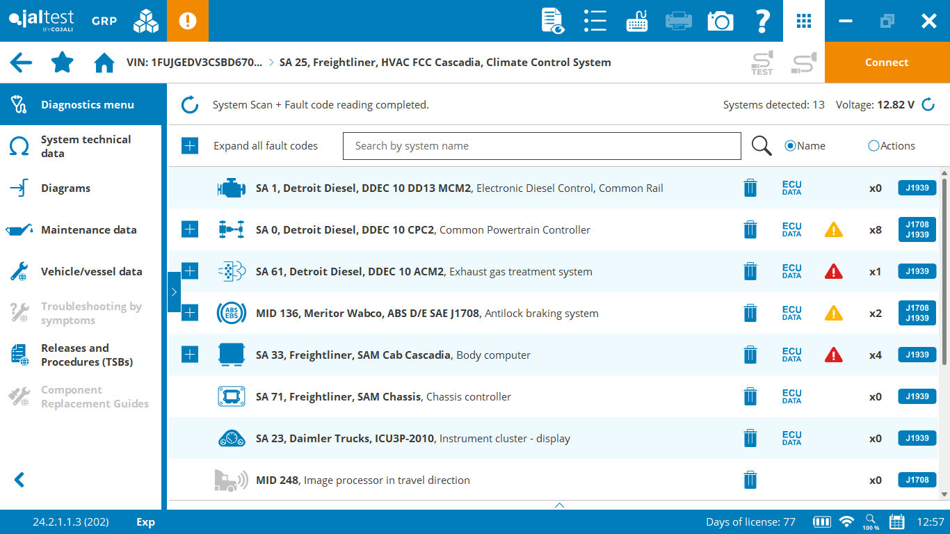Open ECU DATA for SA 23 instrument cluster
Viewport: 950px width, 534px height.
(x=791, y=438)
